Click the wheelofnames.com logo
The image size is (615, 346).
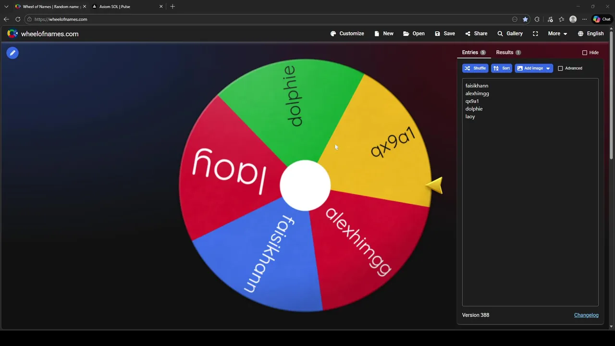click(43, 34)
